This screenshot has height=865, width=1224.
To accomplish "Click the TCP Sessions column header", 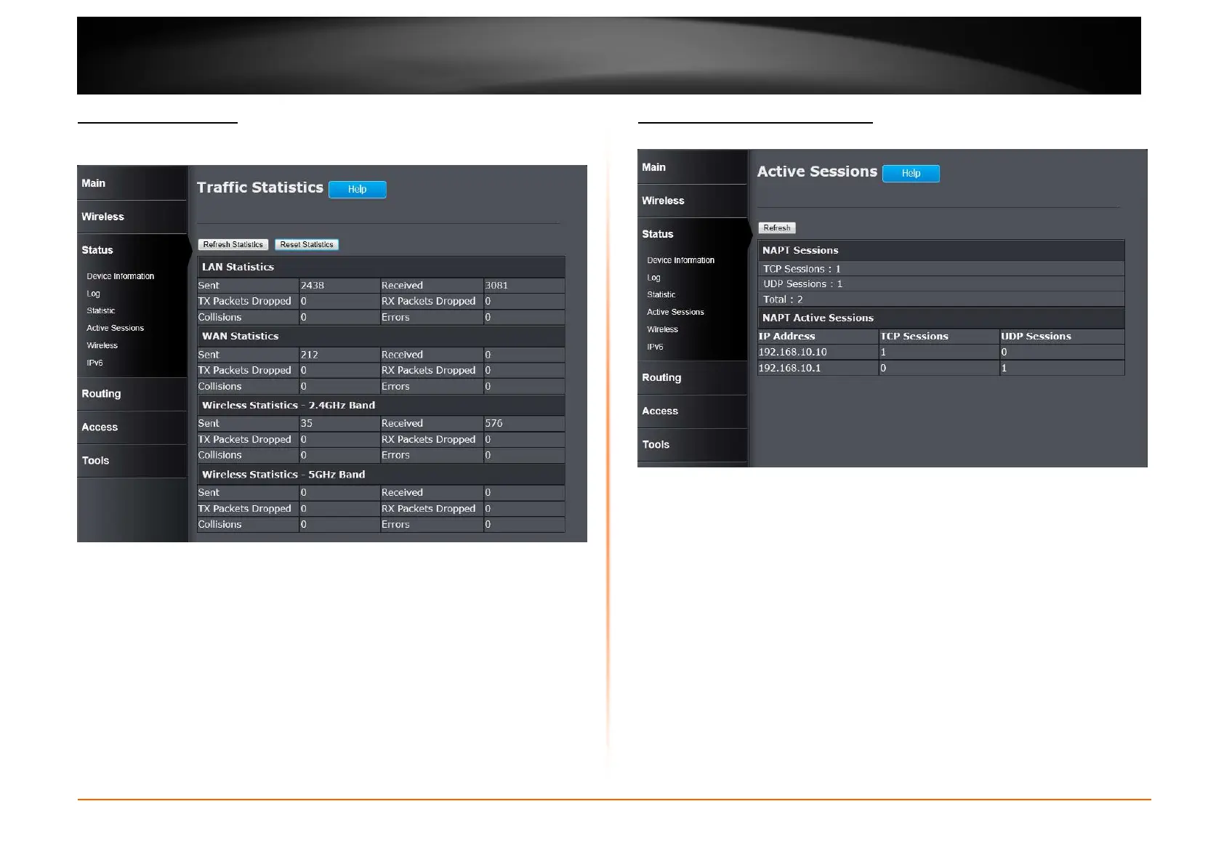I will [939, 337].
